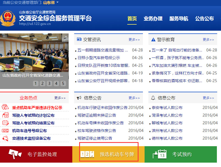221x167 pixels.
Task: Click the 预选机动车号牌 license plate icon
Action: tap(87, 154)
